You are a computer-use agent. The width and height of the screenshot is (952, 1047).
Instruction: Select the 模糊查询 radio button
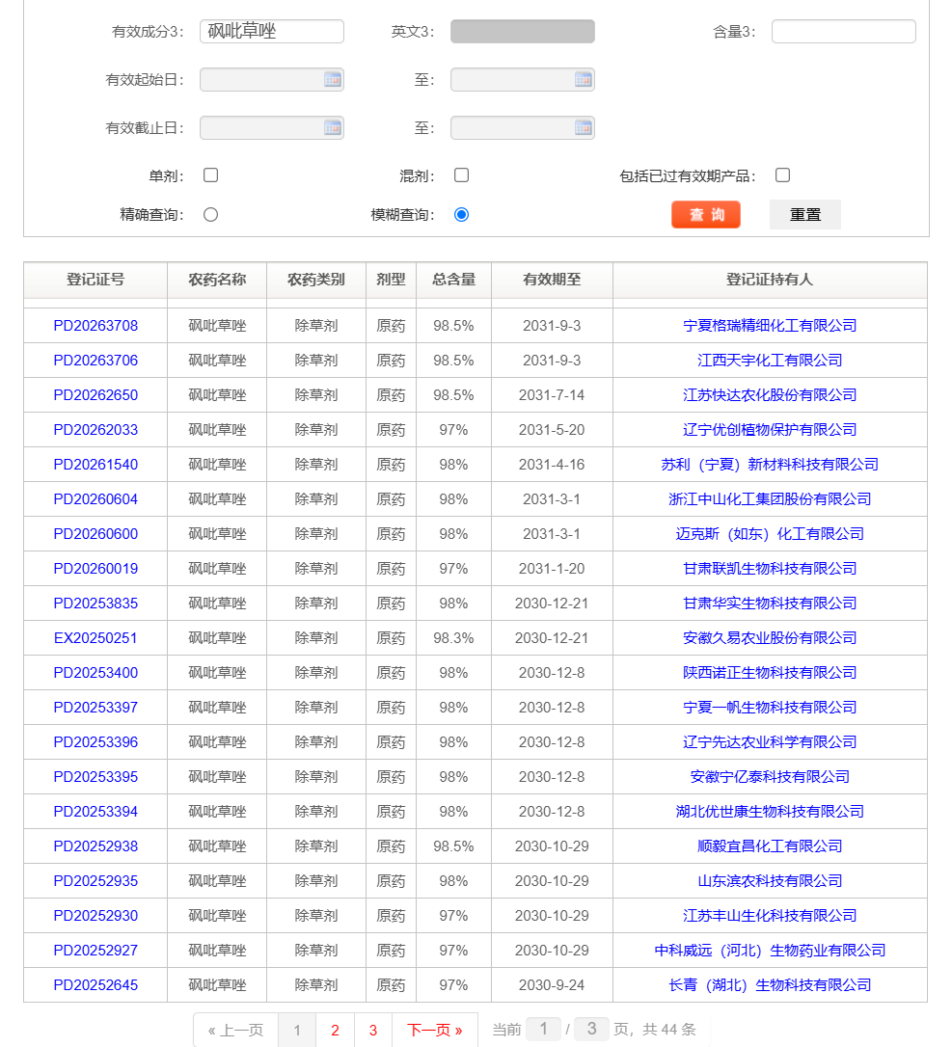[x=462, y=214]
